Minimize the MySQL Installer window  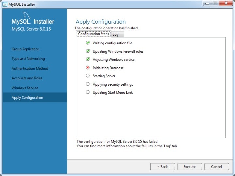click(x=207, y=3)
